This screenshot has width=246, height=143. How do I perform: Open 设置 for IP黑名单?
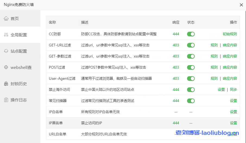pyautogui.click(x=233, y=123)
